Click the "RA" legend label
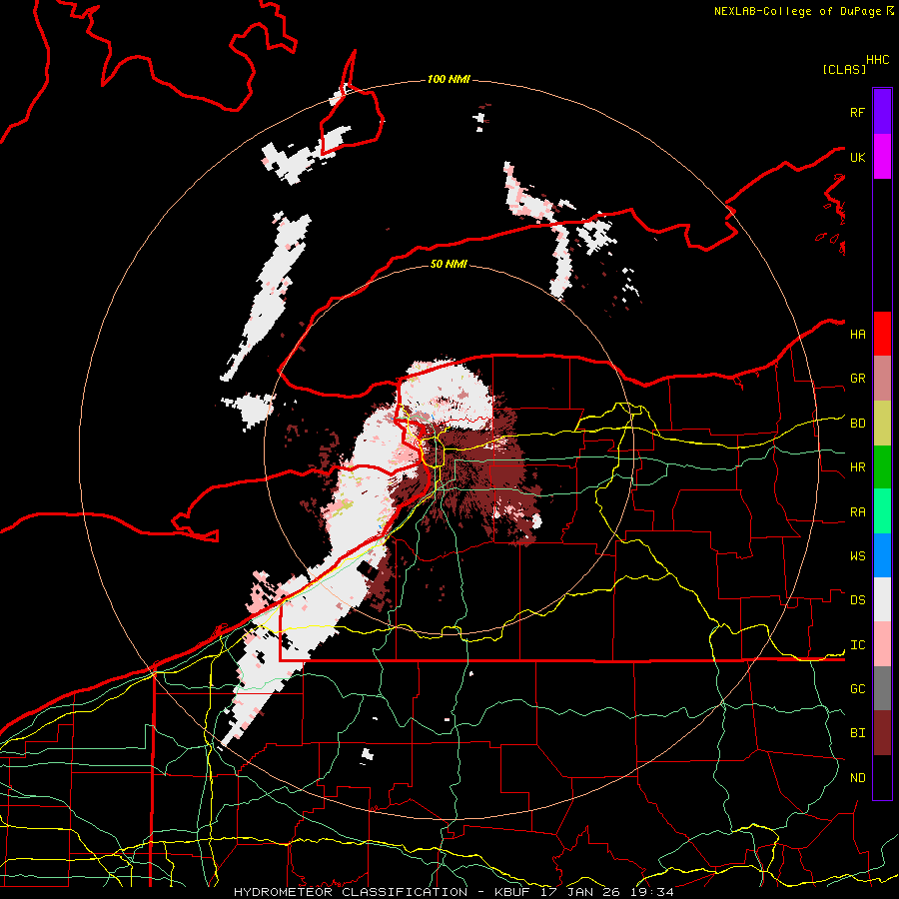899x899 pixels. [858, 512]
